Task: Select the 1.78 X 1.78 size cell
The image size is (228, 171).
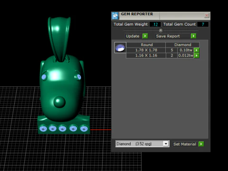Action: 146,50
